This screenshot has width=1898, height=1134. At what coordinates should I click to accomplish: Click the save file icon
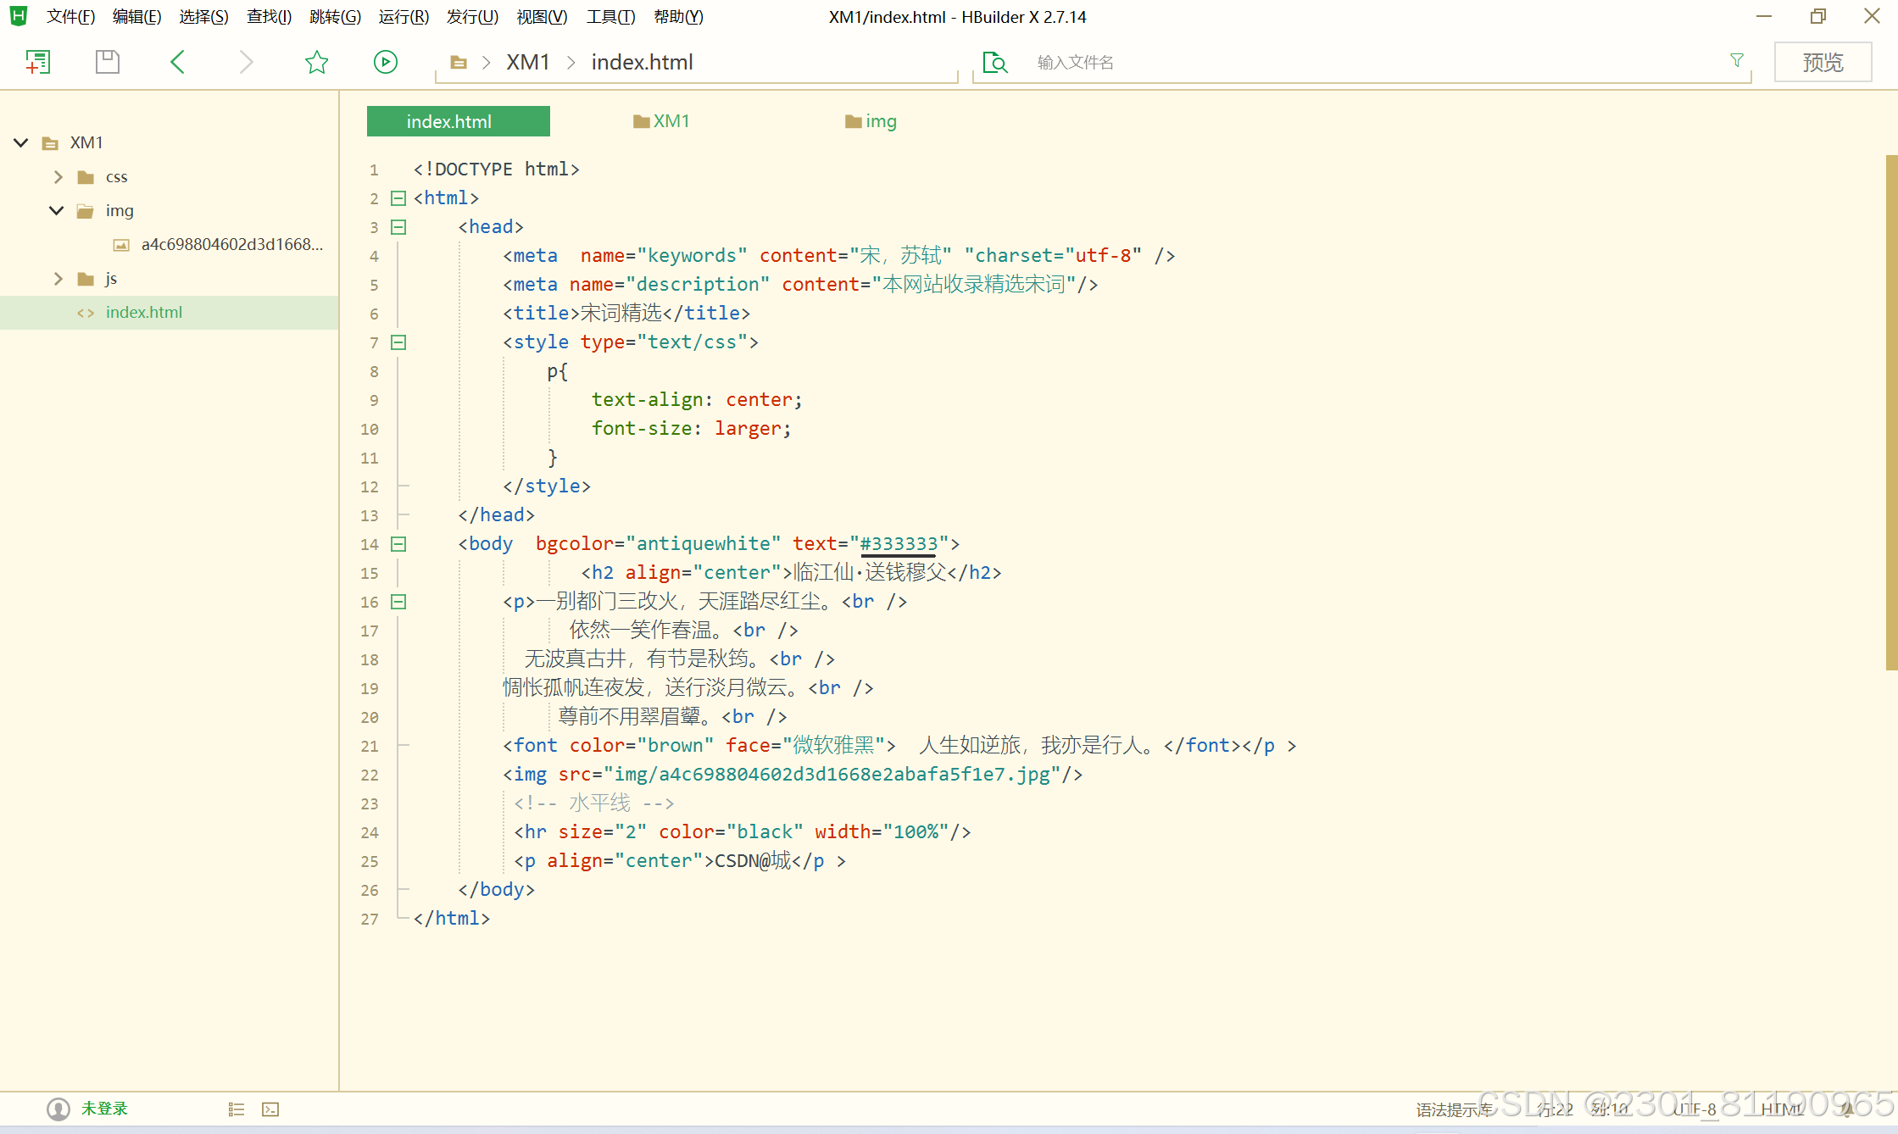point(108,62)
